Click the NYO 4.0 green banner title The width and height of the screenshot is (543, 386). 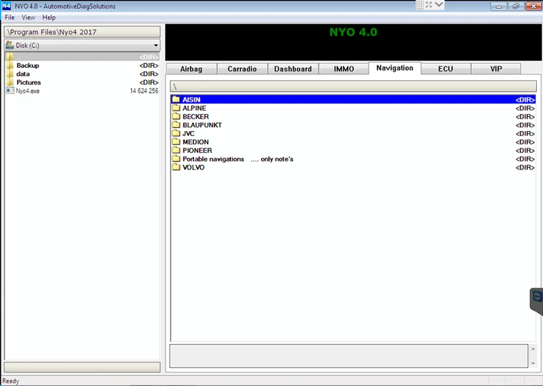353,32
